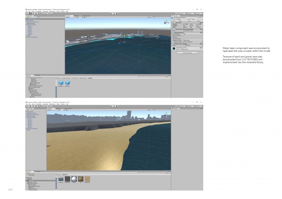Screen dimensions: 282x199
Task: Collapse the Transform component in Inspector
Action: coord(173,22)
